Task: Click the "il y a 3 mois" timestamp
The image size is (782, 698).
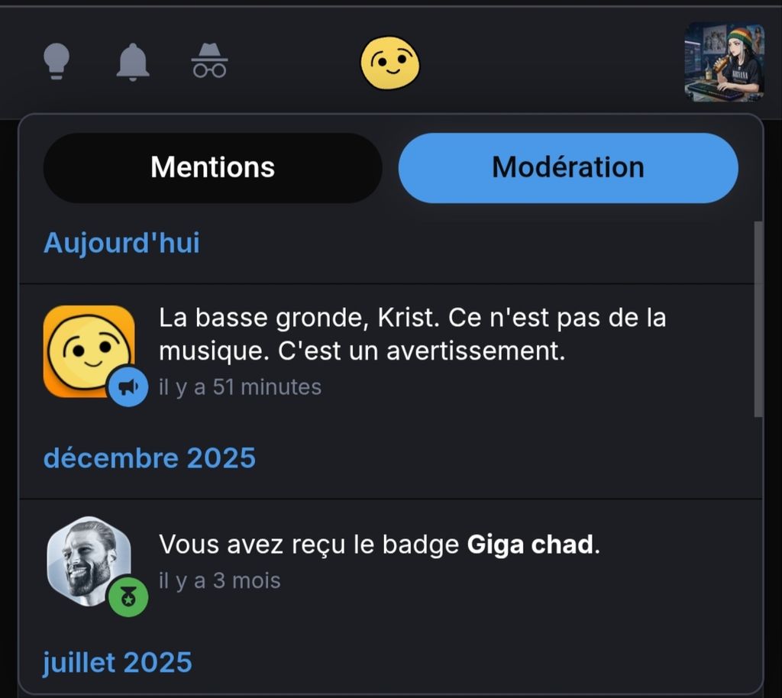Action: tap(220, 581)
